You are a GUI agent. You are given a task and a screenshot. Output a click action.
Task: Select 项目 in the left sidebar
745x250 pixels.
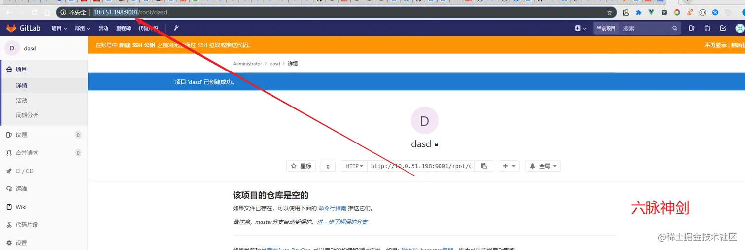pyautogui.click(x=44, y=70)
